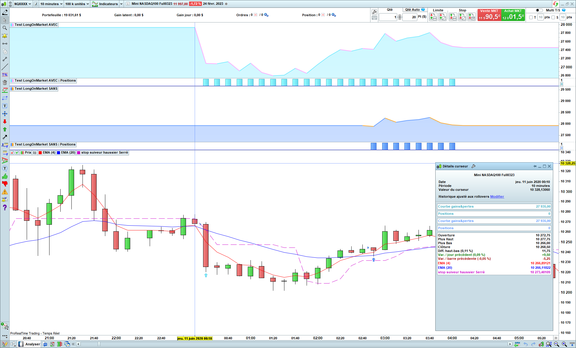Open the 100 k unités dropdown
The image size is (576, 348).
pos(77,4)
